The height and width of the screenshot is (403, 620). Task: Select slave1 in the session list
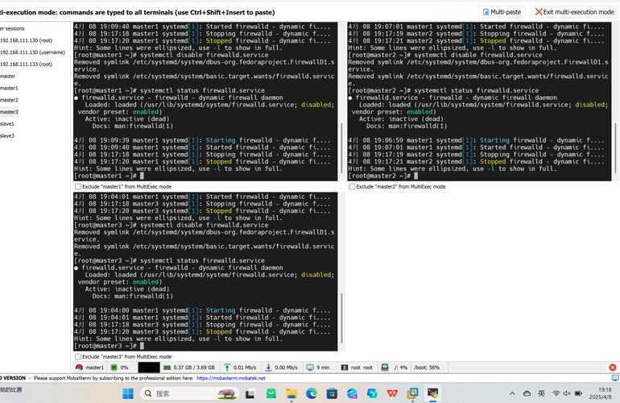pos(7,124)
